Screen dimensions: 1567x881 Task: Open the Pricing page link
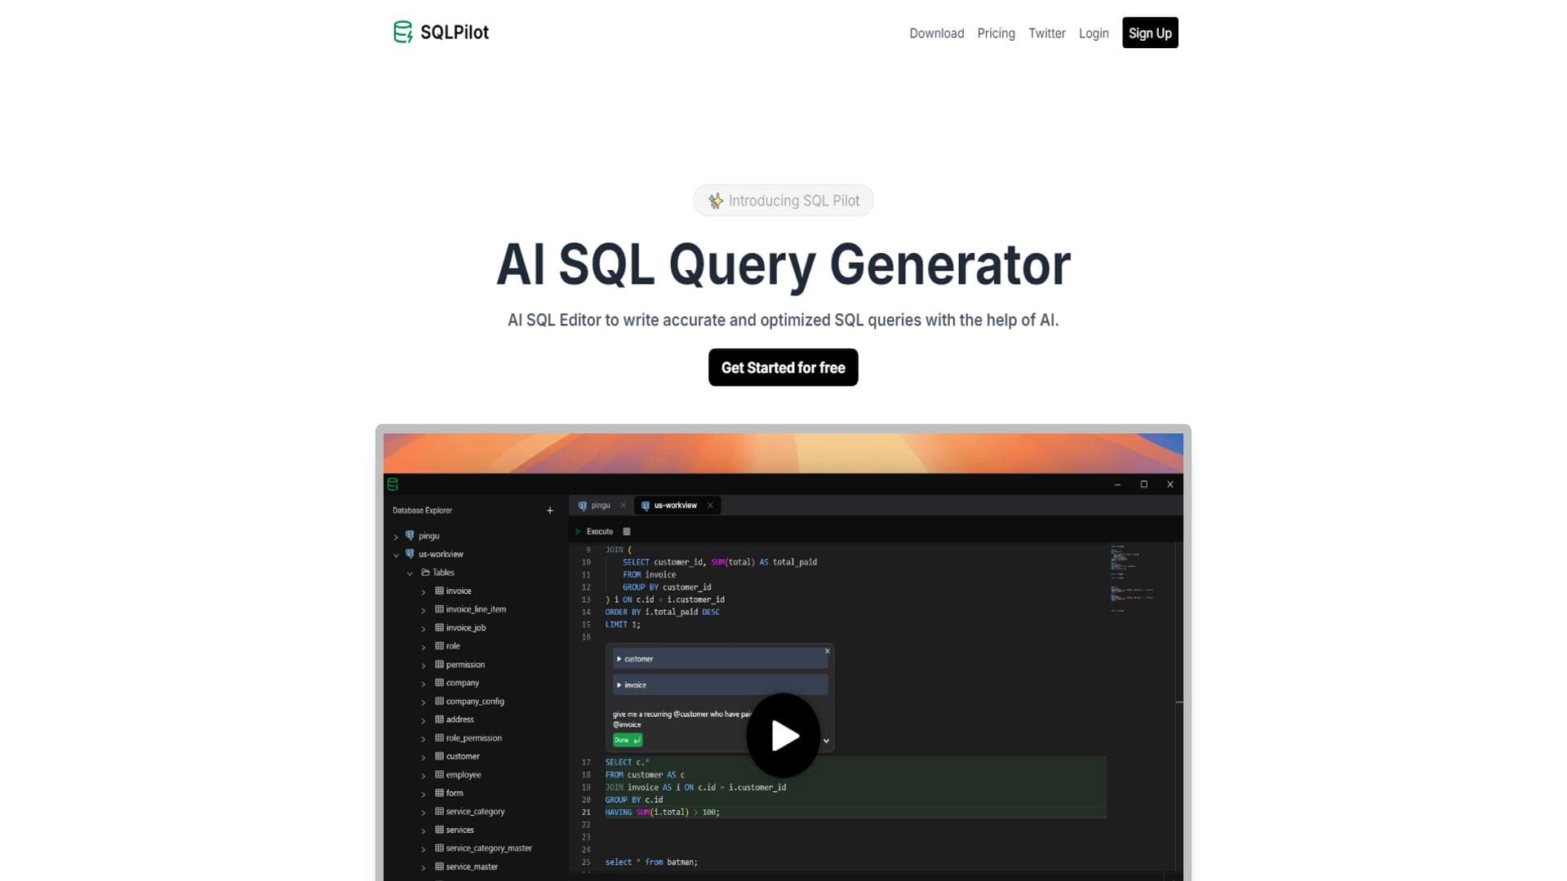(996, 33)
